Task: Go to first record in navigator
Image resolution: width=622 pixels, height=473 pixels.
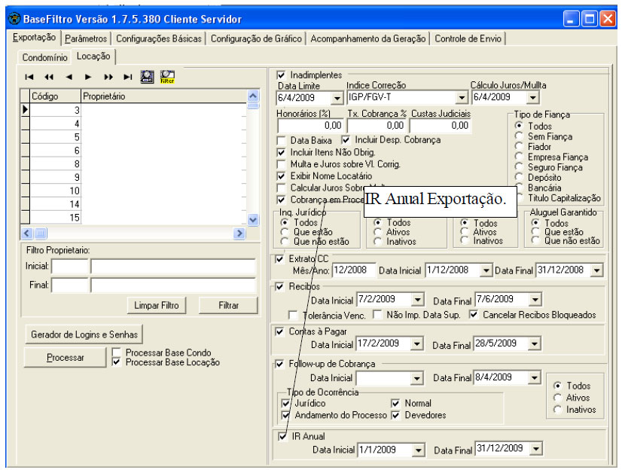Action: coord(29,77)
